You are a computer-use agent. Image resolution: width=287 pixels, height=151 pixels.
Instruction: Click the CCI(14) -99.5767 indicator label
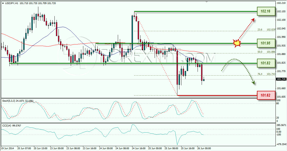click(12, 125)
